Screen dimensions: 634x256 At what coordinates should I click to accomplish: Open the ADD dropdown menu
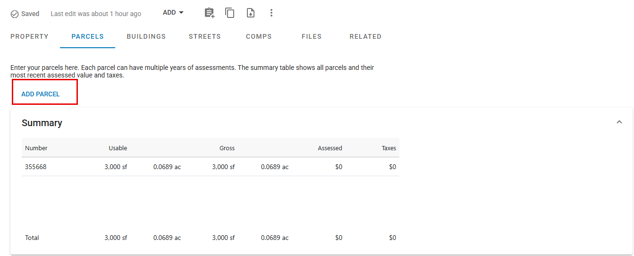173,13
